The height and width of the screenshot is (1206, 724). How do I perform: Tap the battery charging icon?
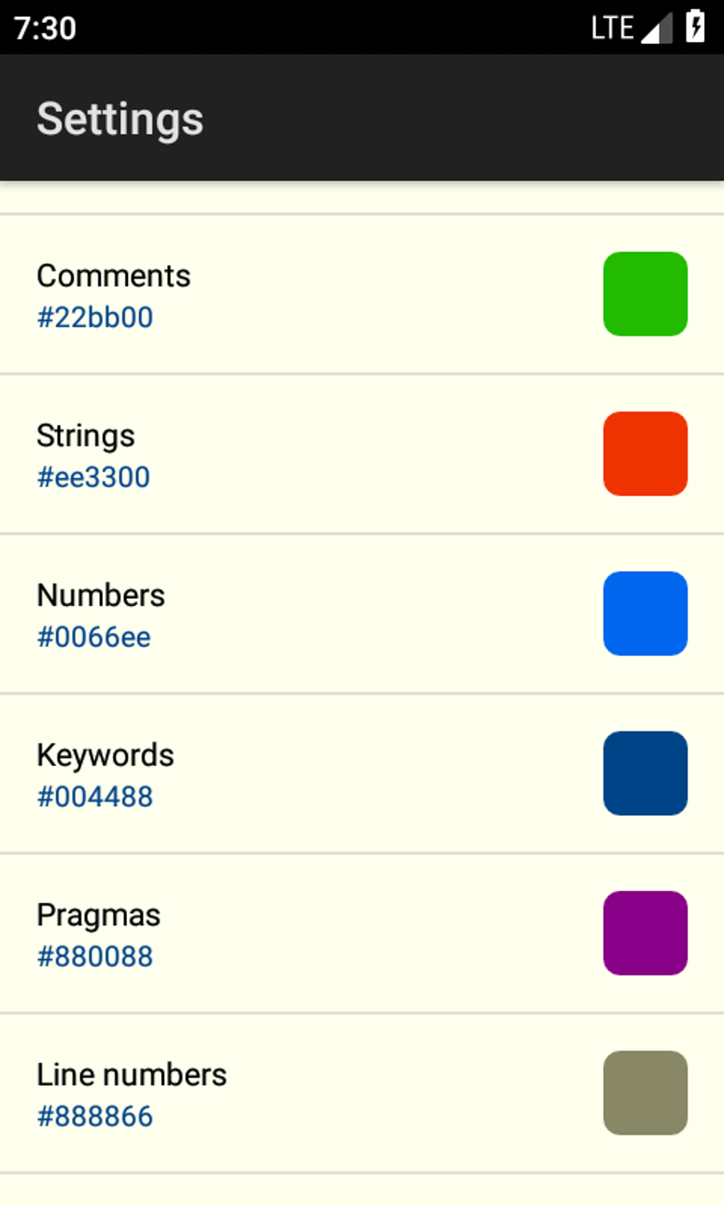click(695, 27)
